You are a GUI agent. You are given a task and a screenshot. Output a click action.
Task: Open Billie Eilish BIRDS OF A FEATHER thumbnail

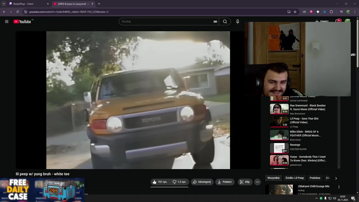click(279, 135)
